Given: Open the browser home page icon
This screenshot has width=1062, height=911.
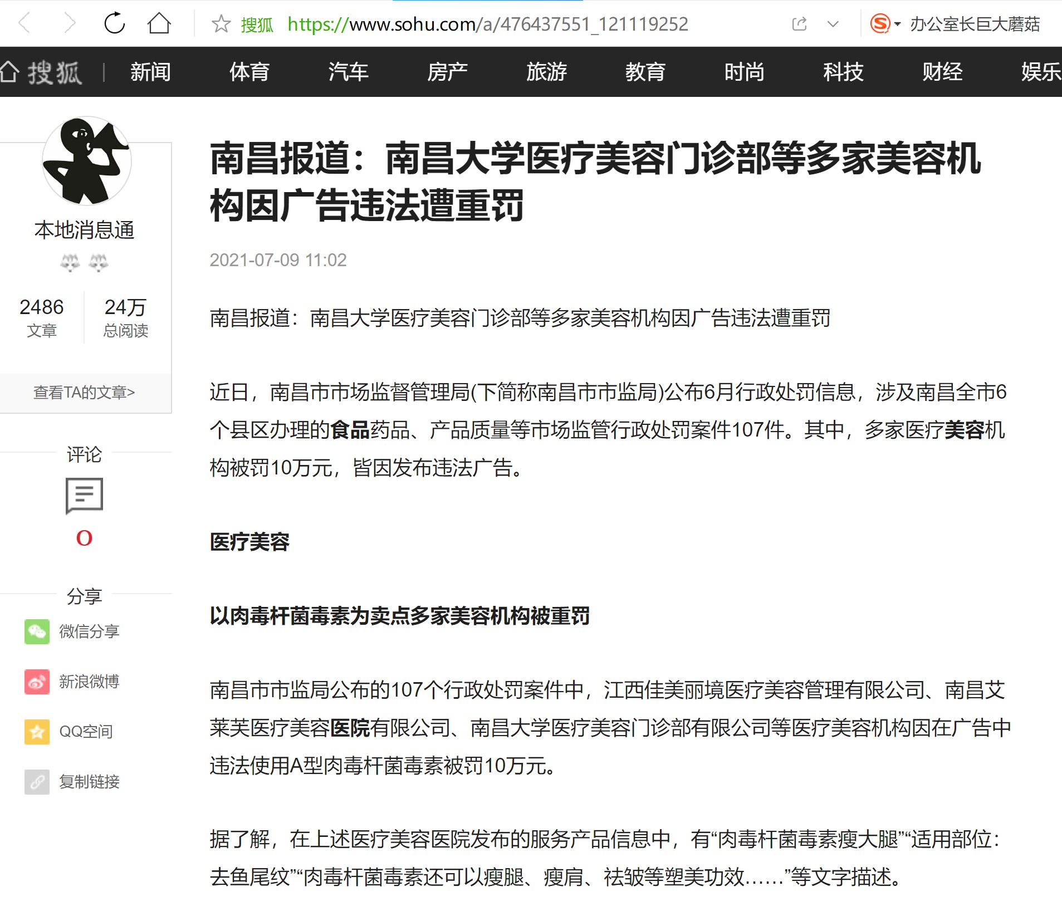Looking at the screenshot, I should (x=159, y=23).
